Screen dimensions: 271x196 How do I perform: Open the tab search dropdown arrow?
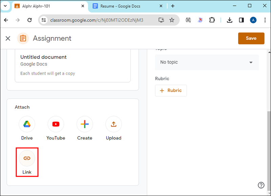5,6
